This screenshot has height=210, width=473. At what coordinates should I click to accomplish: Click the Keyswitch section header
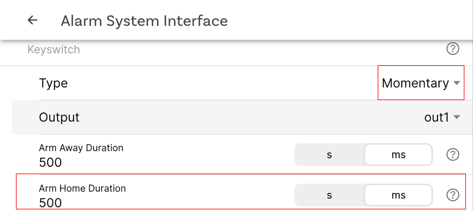pos(54,49)
